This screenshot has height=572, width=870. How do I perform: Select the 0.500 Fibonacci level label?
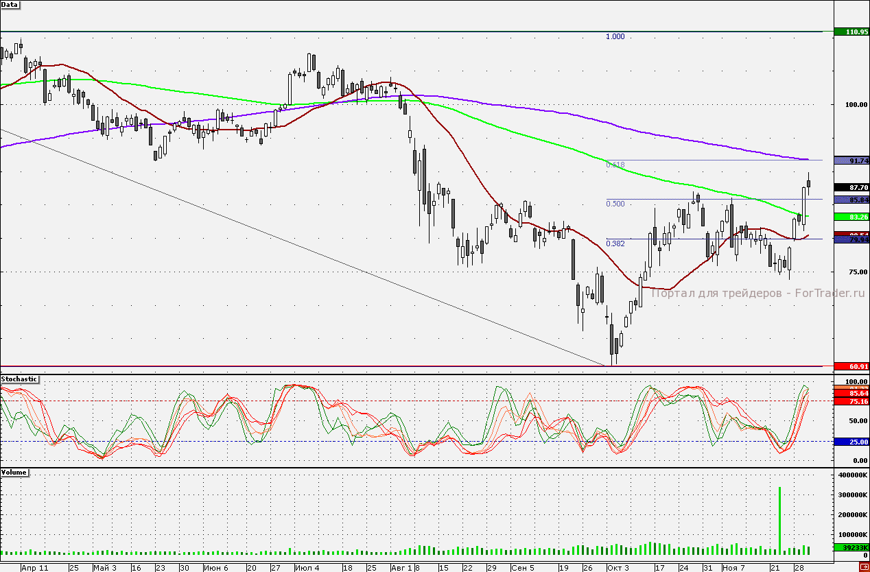[615, 204]
